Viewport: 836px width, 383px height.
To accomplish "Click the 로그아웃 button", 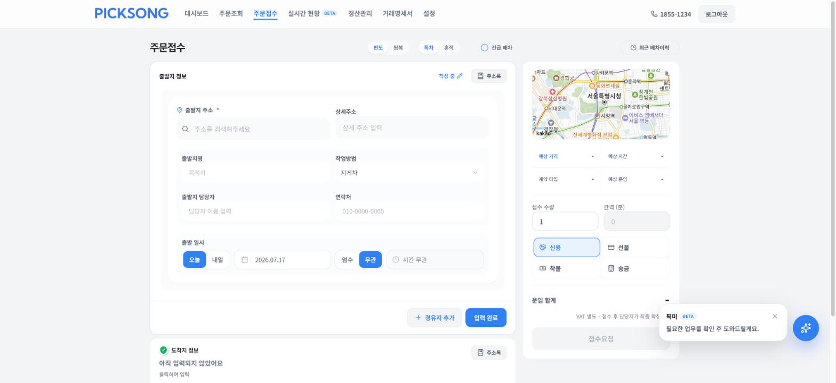I will (x=716, y=14).
